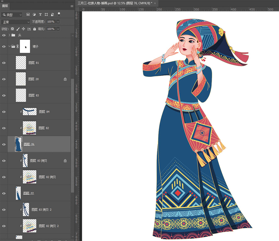The image size is (279, 241).
Task: Enable the smart object filter icon
Action: point(52,14)
